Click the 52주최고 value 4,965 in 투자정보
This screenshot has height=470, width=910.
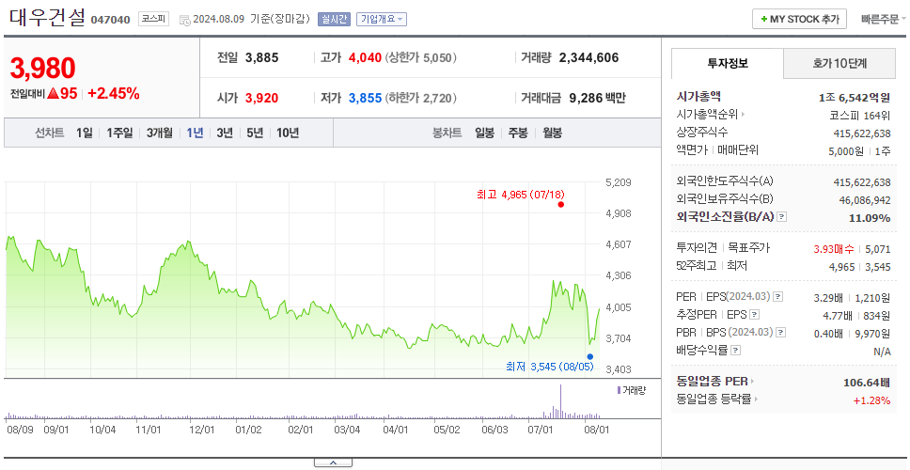coord(842,267)
